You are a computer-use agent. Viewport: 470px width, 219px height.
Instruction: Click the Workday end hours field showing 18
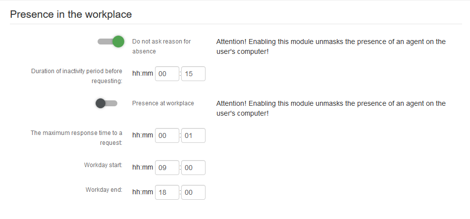coord(167,192)
